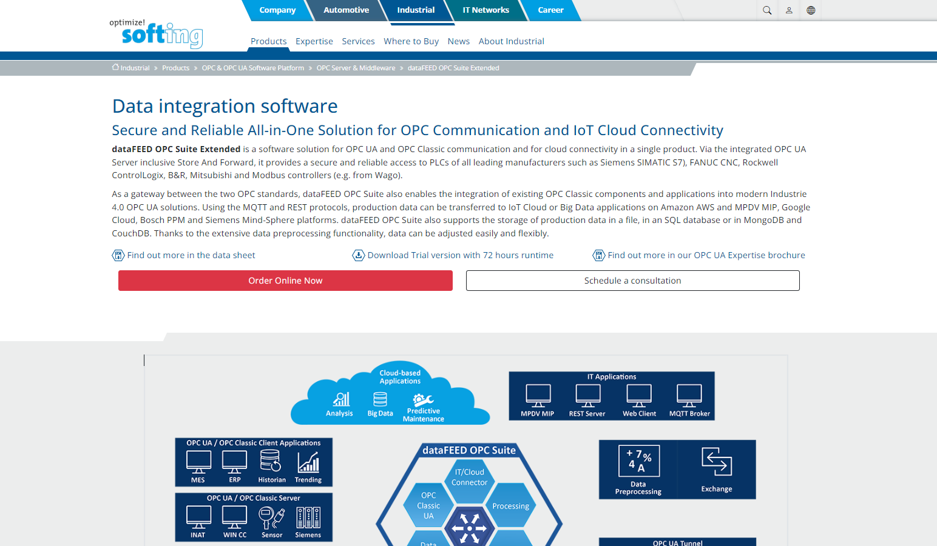This screenshot has width=937, height=546.
Task: Click the Big Data icon in the cloud
Action: pyautogui.click(x=380, y=399)
